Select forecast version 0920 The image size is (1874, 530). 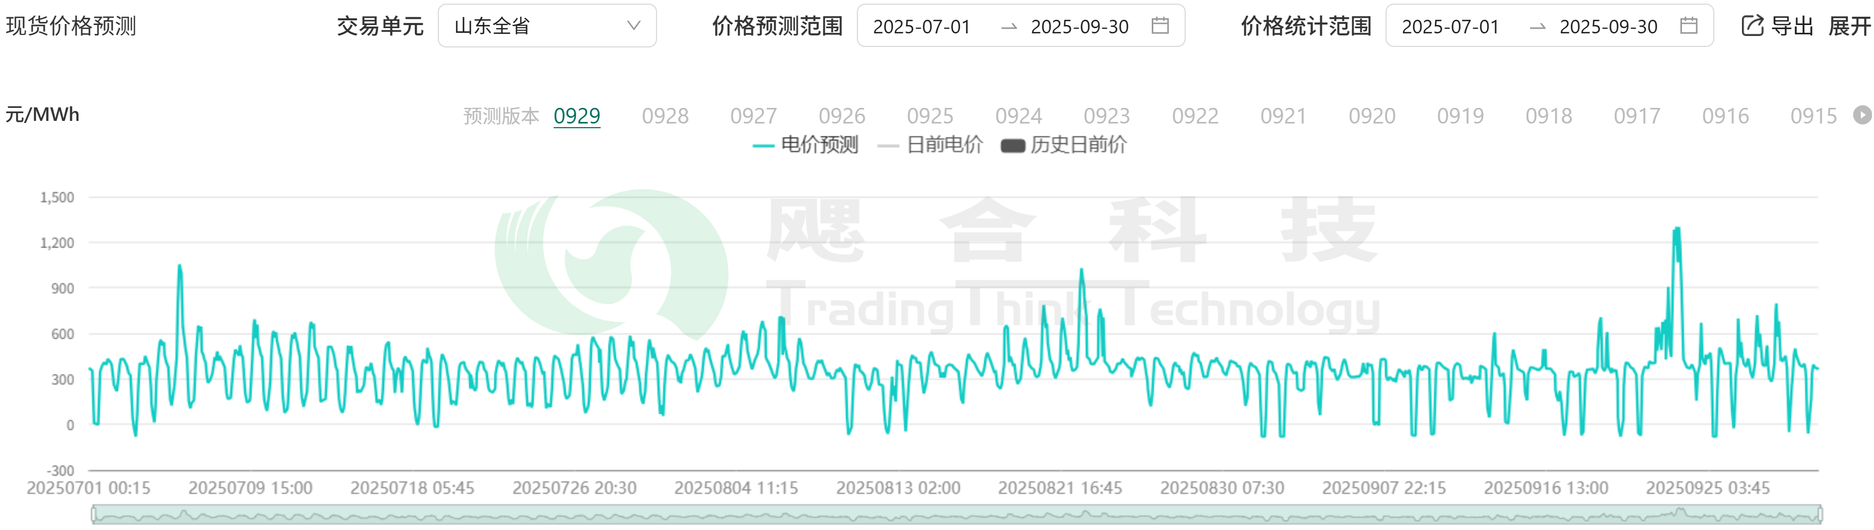[x=1371, y=116]
